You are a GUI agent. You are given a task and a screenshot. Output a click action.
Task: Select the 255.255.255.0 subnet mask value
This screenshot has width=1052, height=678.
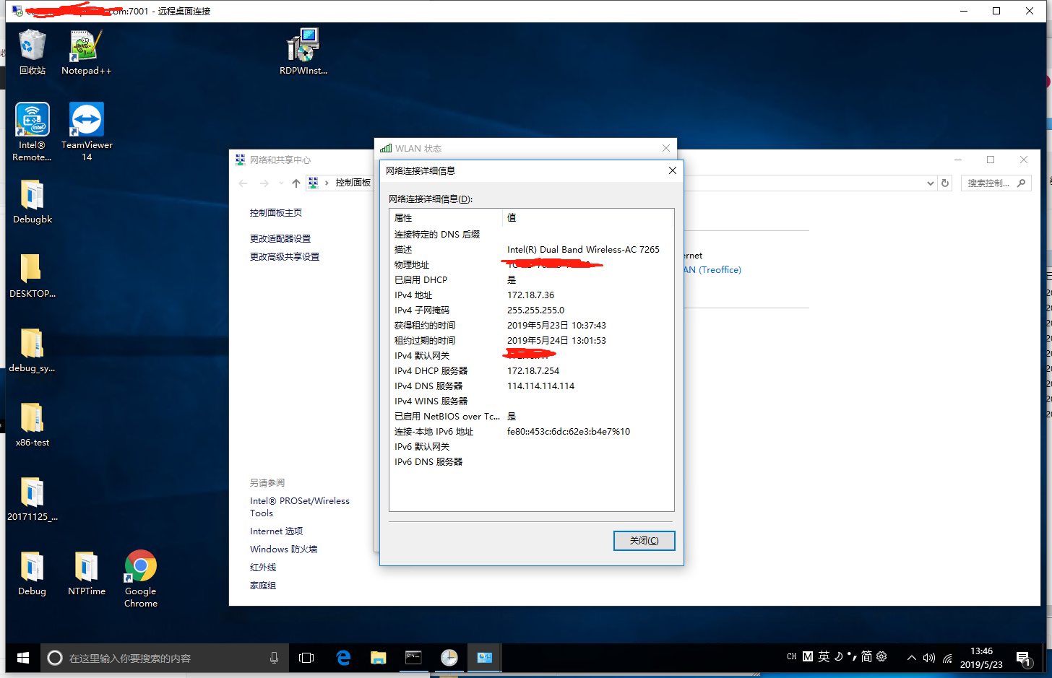pos(535,310)
